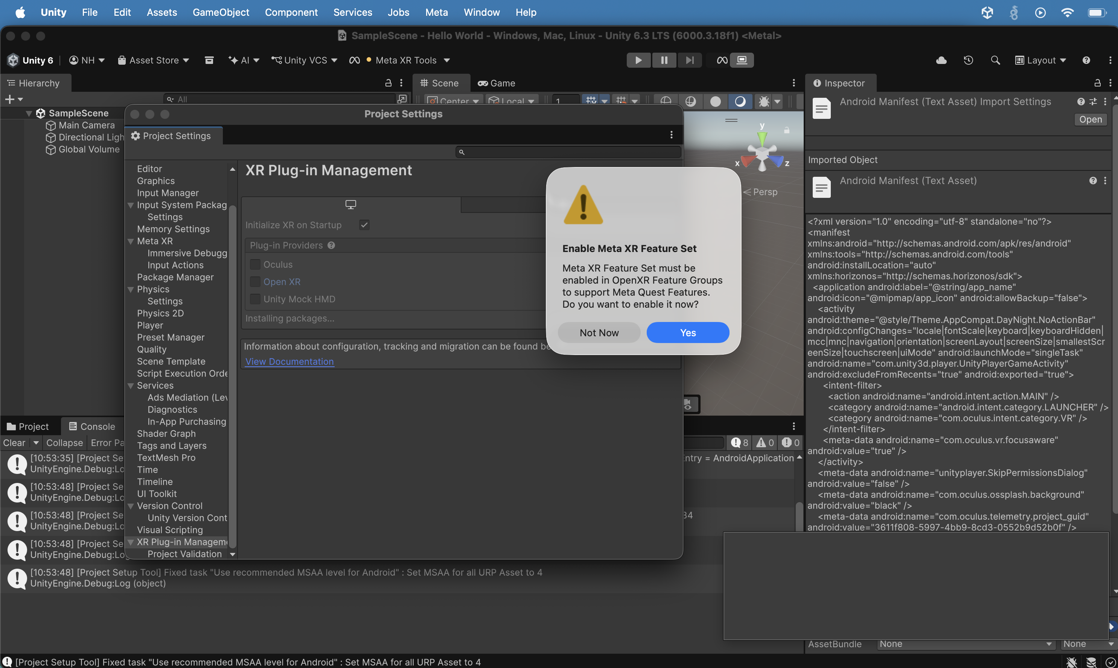
Task: Enable the Open XR plug-in provider checkbox
Action: point(255,282)
